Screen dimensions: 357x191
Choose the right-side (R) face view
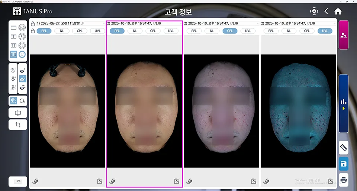point(22,37)
